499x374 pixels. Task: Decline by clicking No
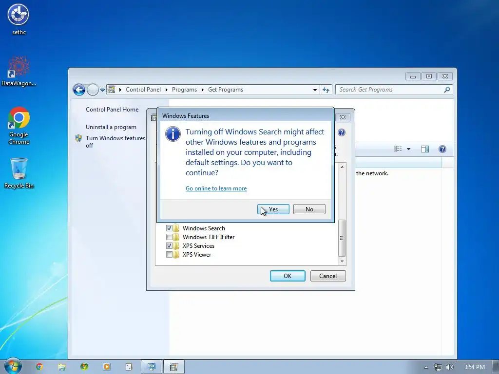[x=309, y=209]
